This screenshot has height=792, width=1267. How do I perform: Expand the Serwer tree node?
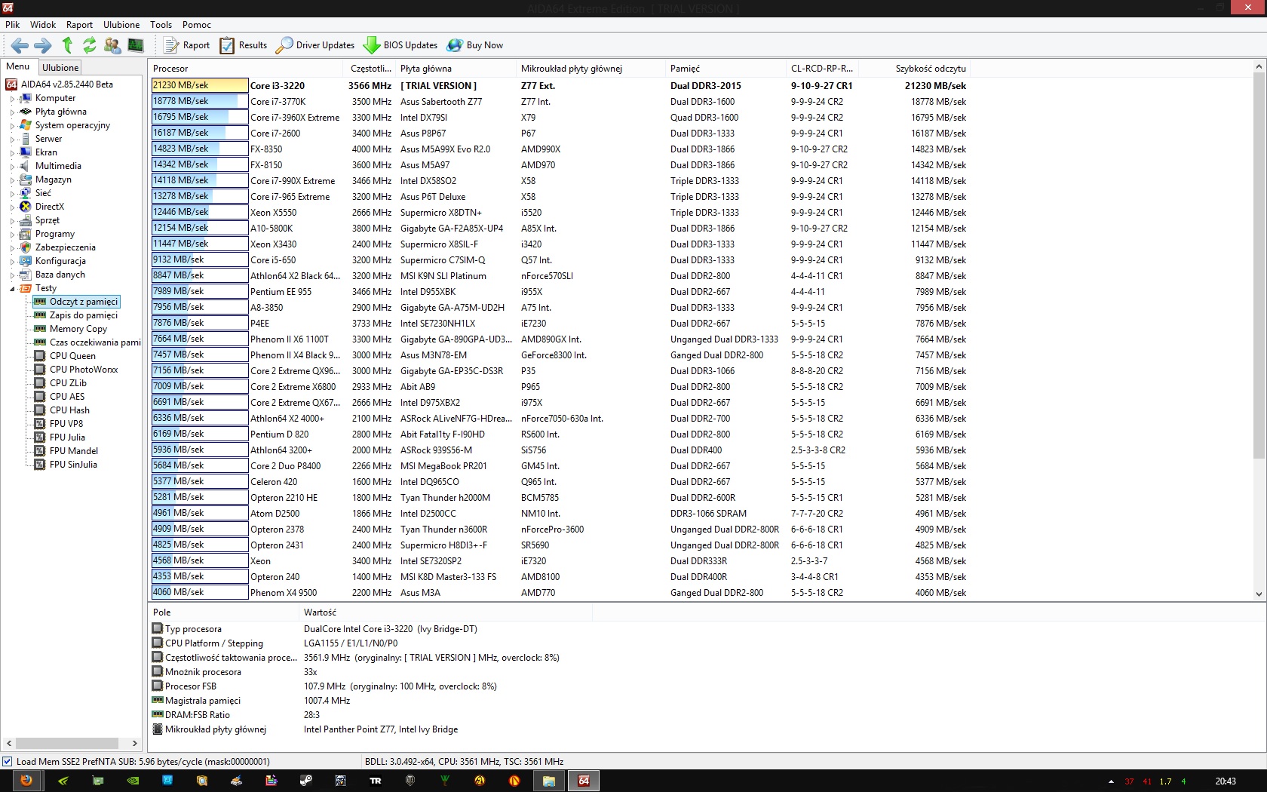[x=12, y=140]
